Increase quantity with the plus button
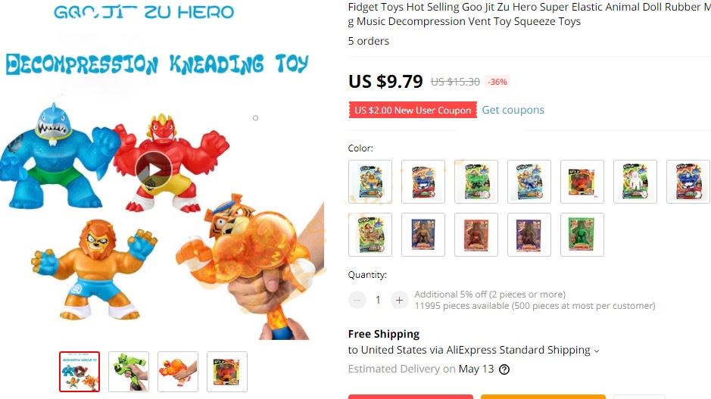This screenshot has height=399, width=711. point(399,300)
